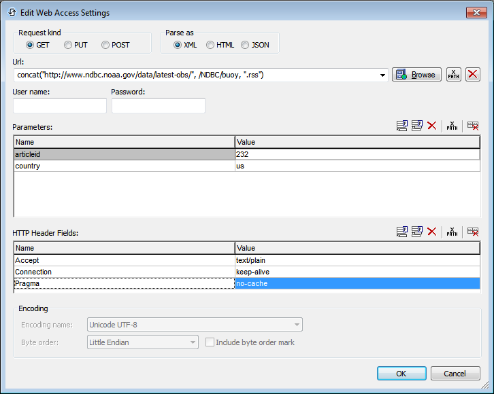Click the Browse button
This screenshot has width=494, height=394.
click(416, 75)
